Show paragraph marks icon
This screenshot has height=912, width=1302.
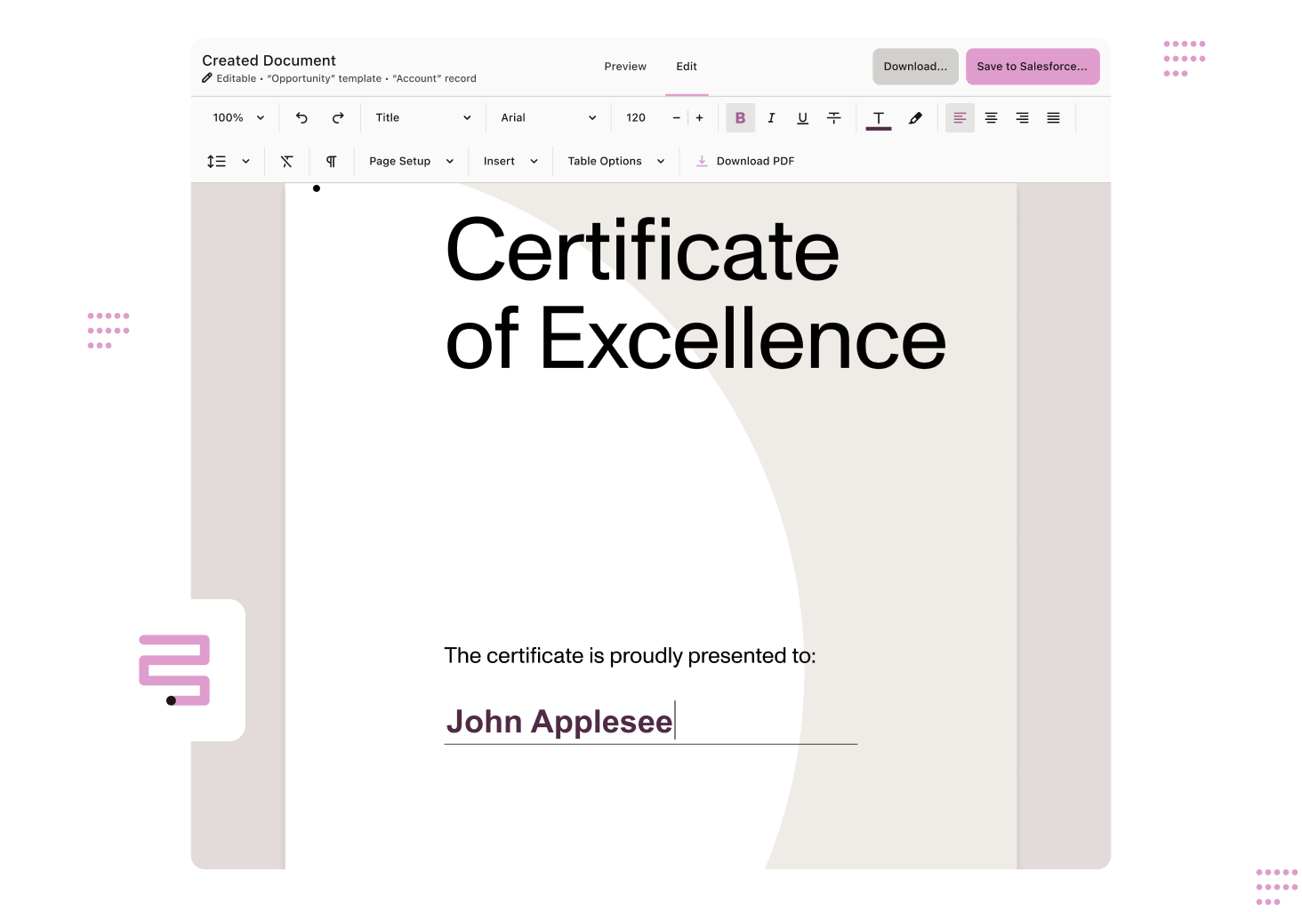click(331, 162)
